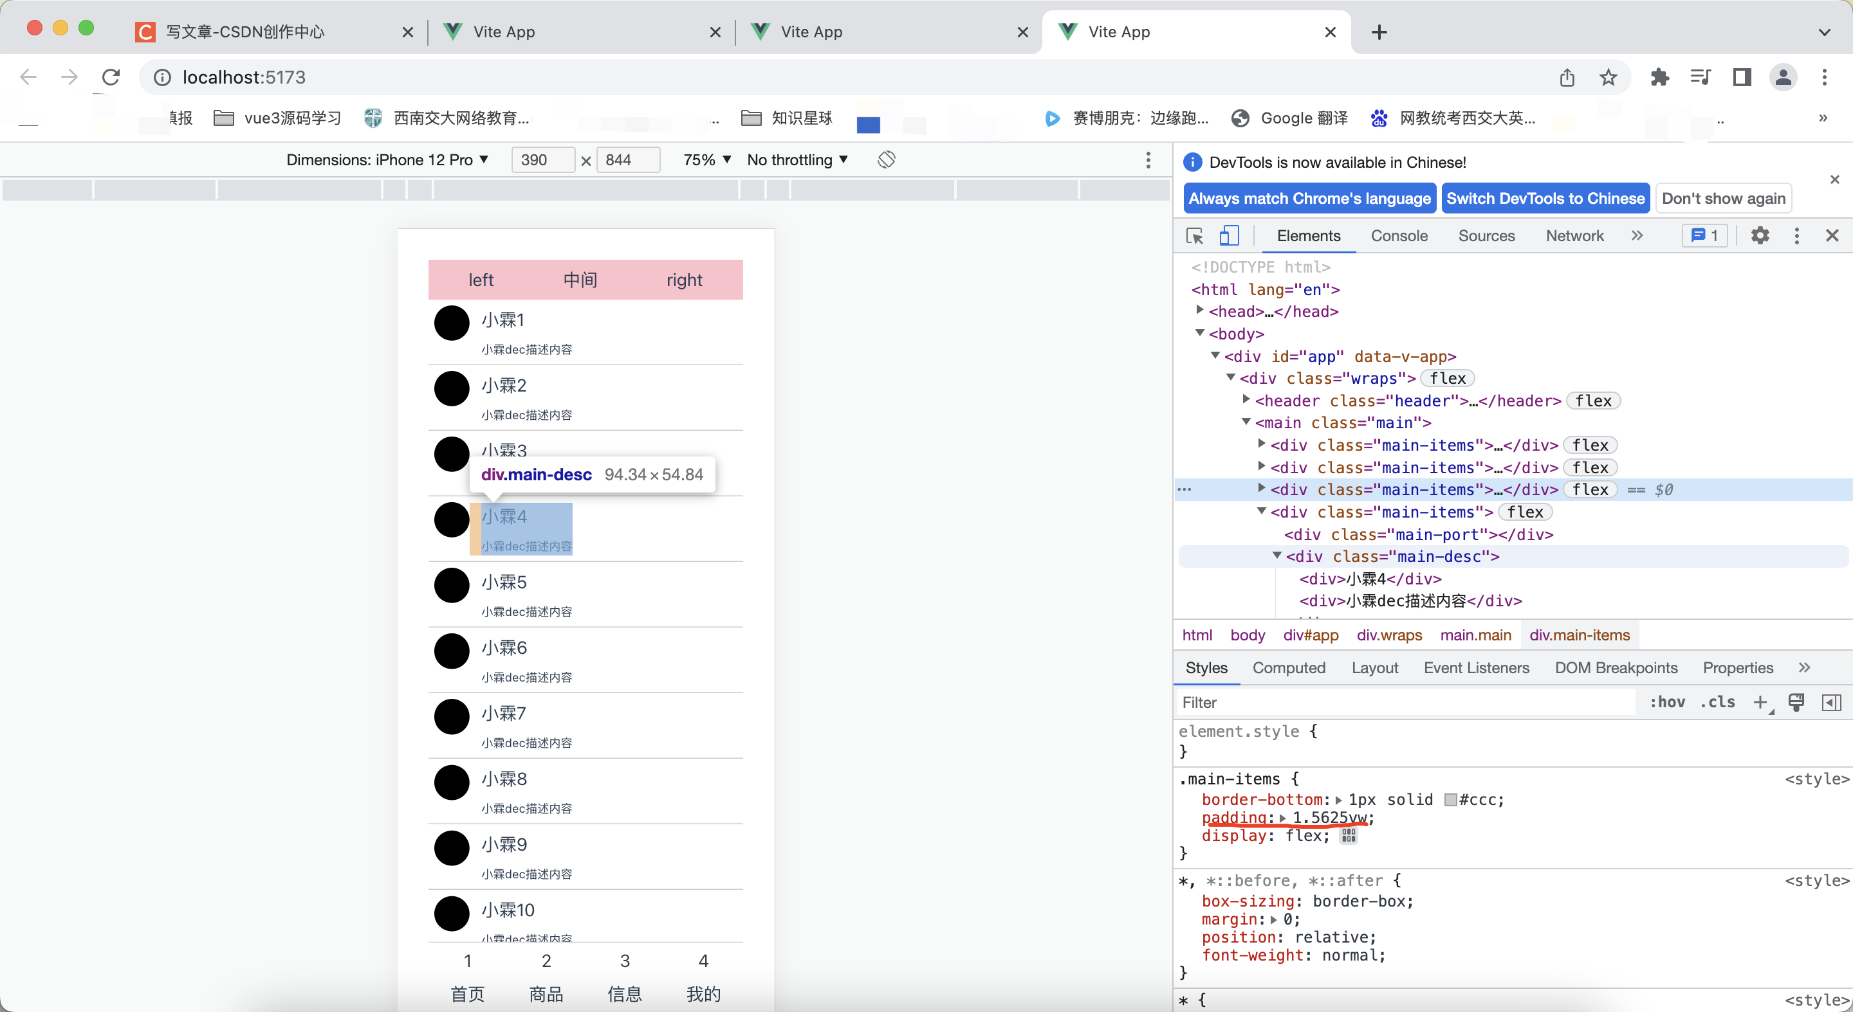Open DevTools settings gear

[1760, 236]
